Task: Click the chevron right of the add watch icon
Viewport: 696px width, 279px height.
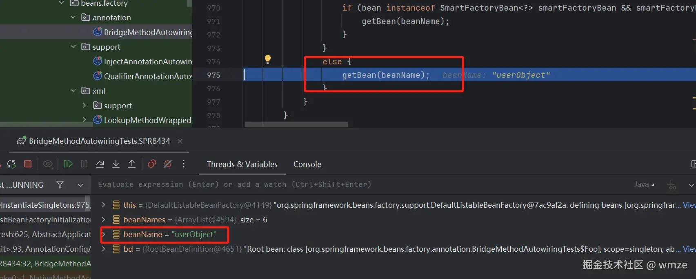Action: 691,185
